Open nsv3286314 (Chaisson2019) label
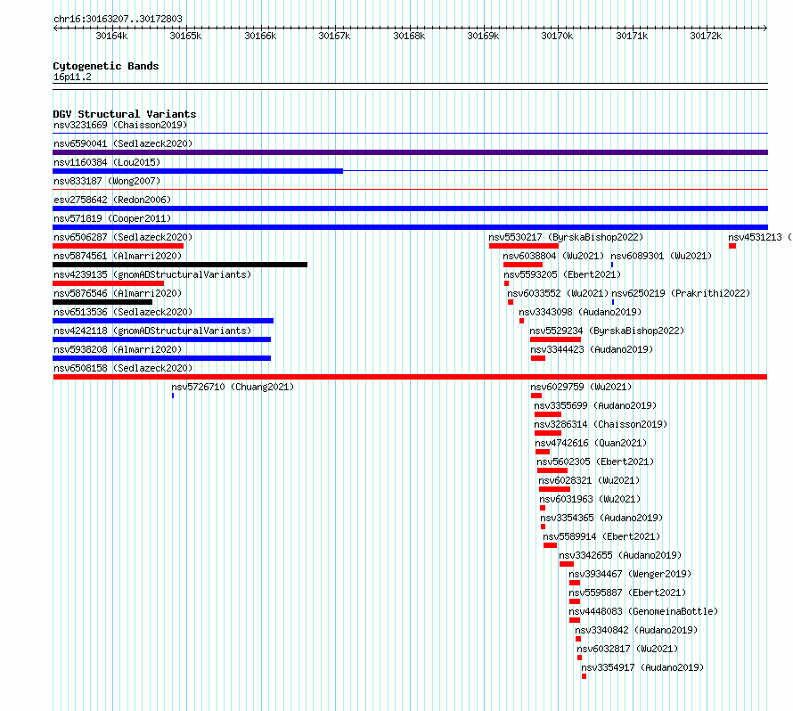This screenshot has width=793, height=711. (x=601, y=424)
